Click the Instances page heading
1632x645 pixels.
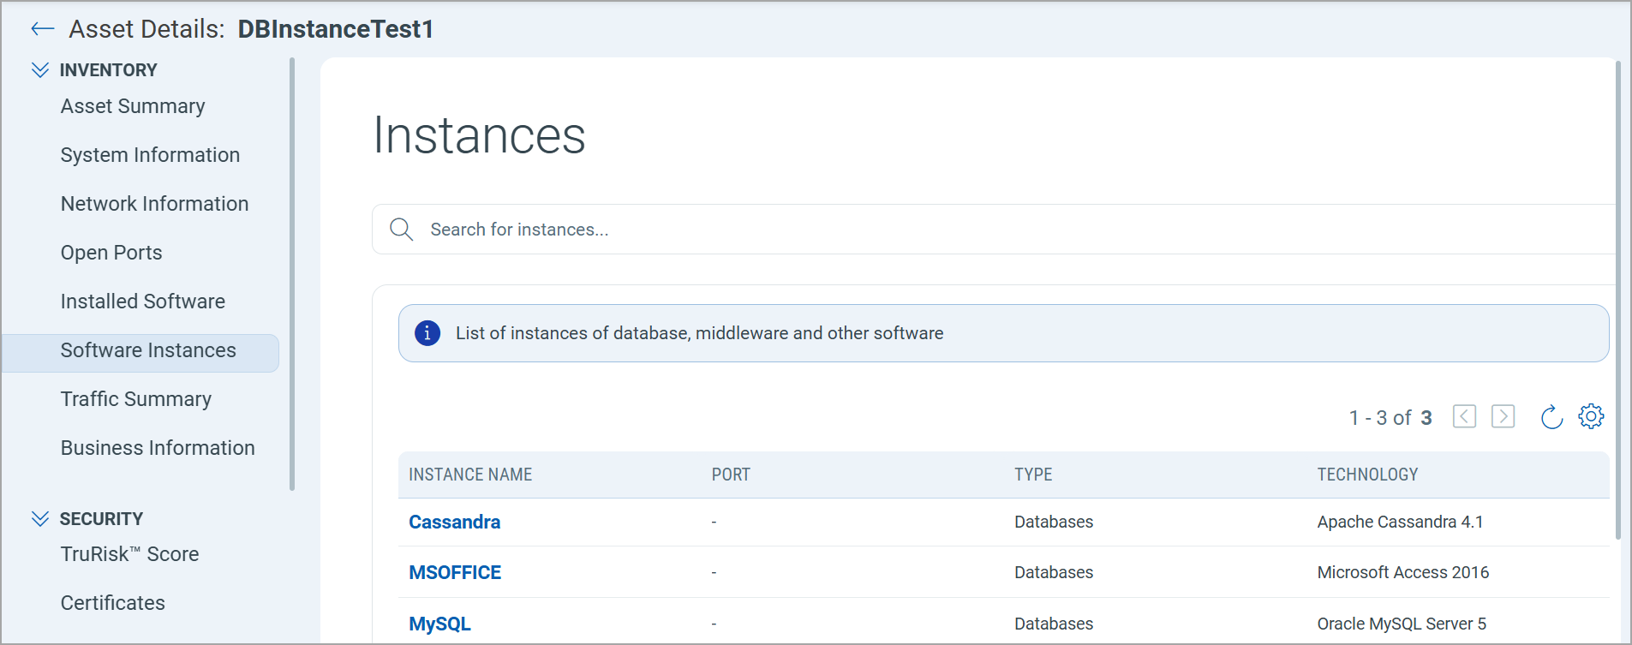479,135
